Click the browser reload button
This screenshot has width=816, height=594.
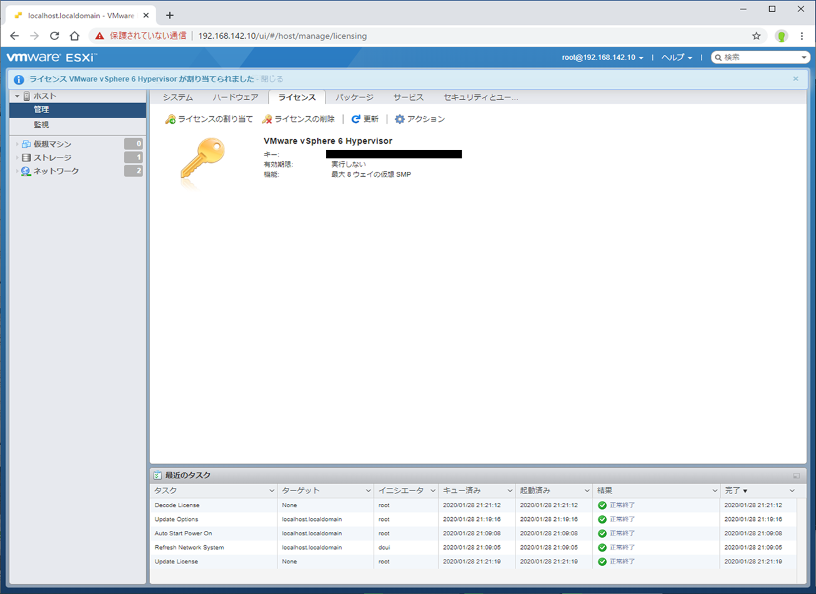point(54,36)
